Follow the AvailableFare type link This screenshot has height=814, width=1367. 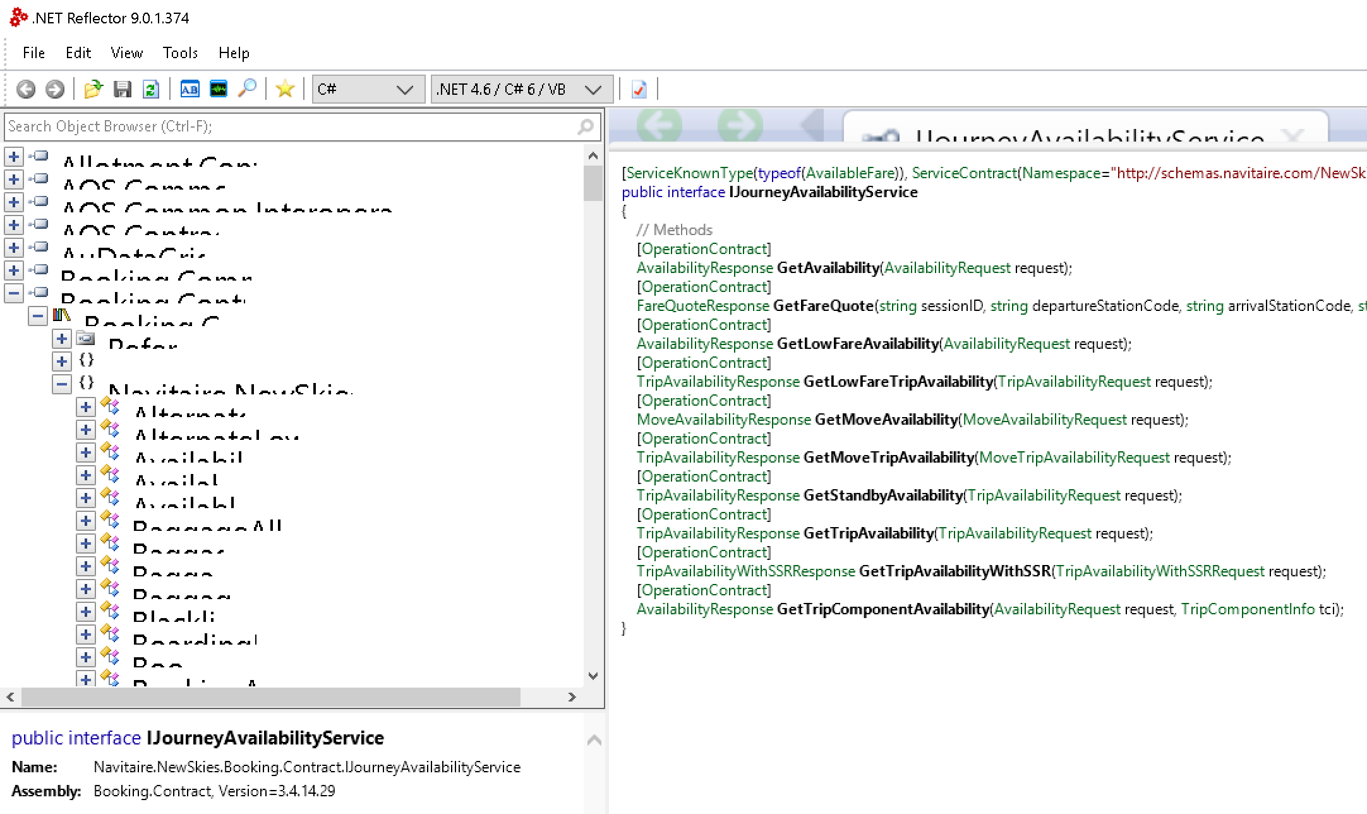coord(851,173)
